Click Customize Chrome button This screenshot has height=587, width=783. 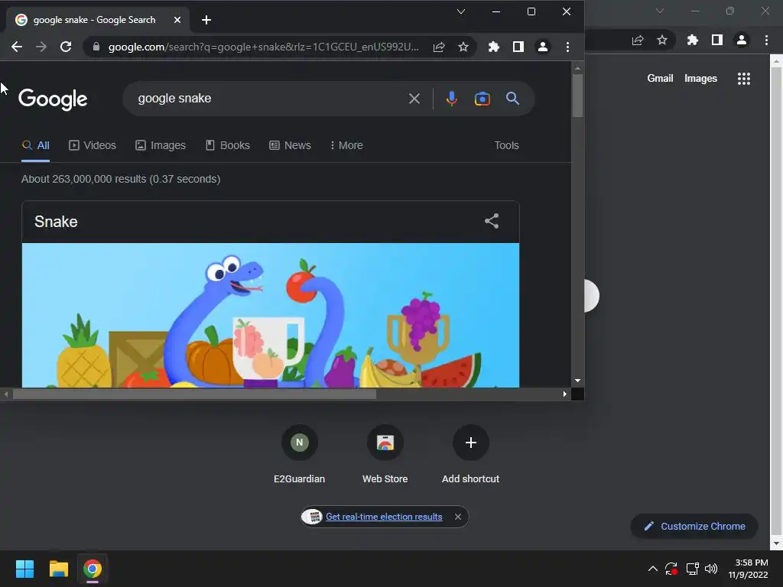coord(694,526)
